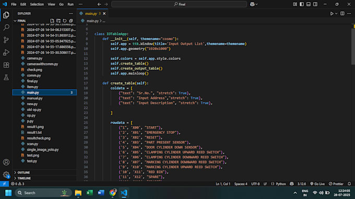Toggle the secondary side bar layout button

click(315, 4)
